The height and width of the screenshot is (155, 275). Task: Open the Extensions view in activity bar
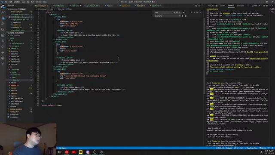(3, 35)
